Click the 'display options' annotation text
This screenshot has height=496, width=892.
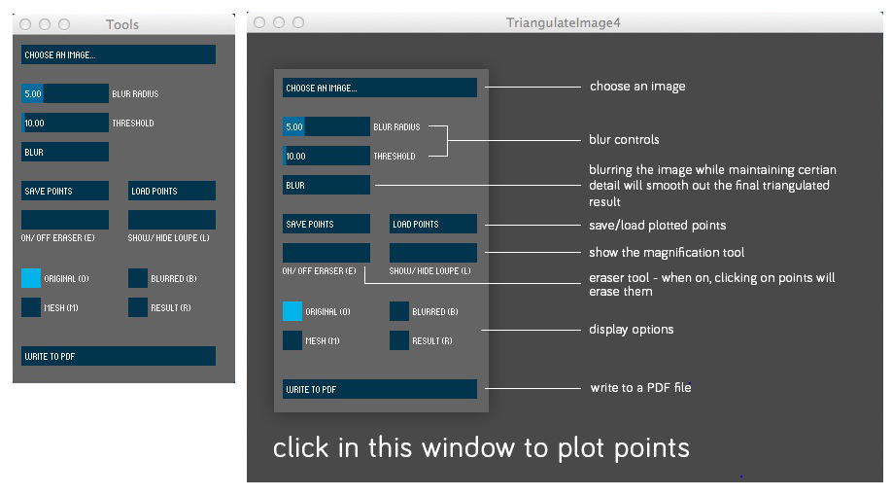(632, 330)
